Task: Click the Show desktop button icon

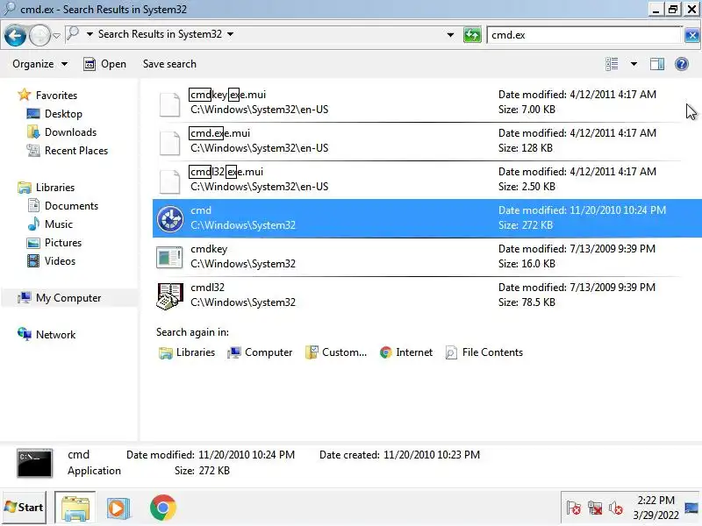Action: pyautogui.click(x=691, y=508)
